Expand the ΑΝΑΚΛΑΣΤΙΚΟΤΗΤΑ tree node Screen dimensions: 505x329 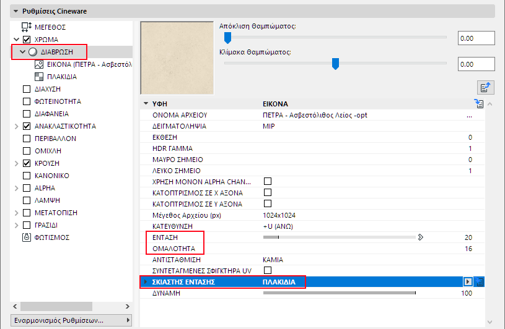point(17,126)
